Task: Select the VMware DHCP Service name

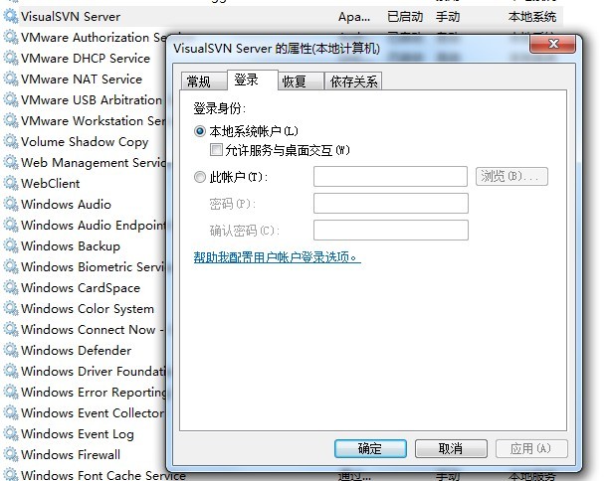Action: [x=86, y=58]
